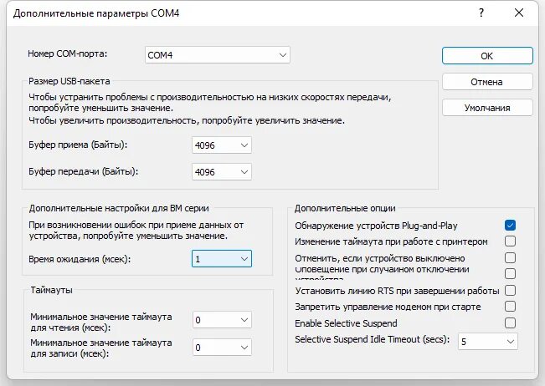Screen dimensions: 545x386
Task: Restore defaults with the Умолчания button
Action: tap(487, 108)
